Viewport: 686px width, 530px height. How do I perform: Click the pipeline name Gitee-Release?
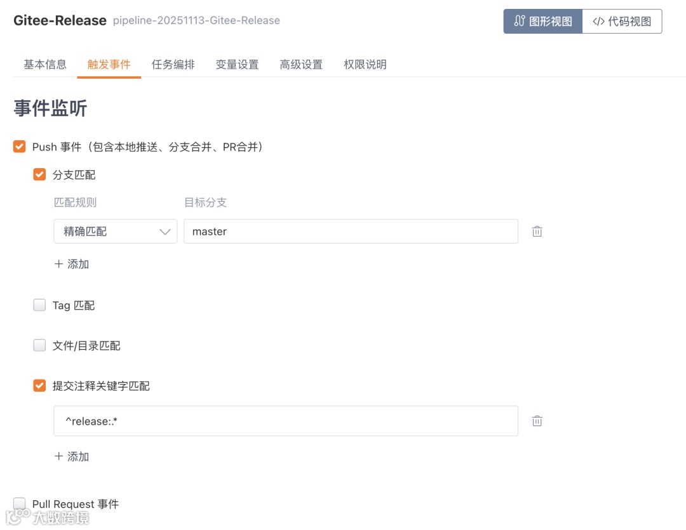[60, 20]
